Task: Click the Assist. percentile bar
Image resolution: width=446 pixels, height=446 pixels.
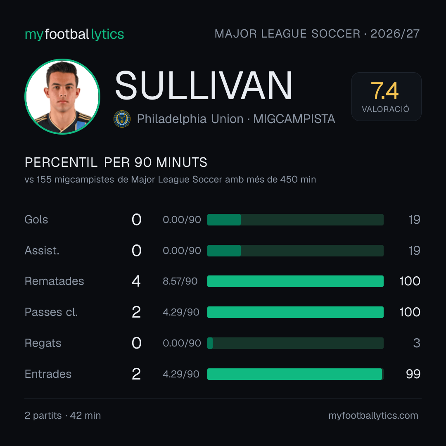Action: pos(295,251)
